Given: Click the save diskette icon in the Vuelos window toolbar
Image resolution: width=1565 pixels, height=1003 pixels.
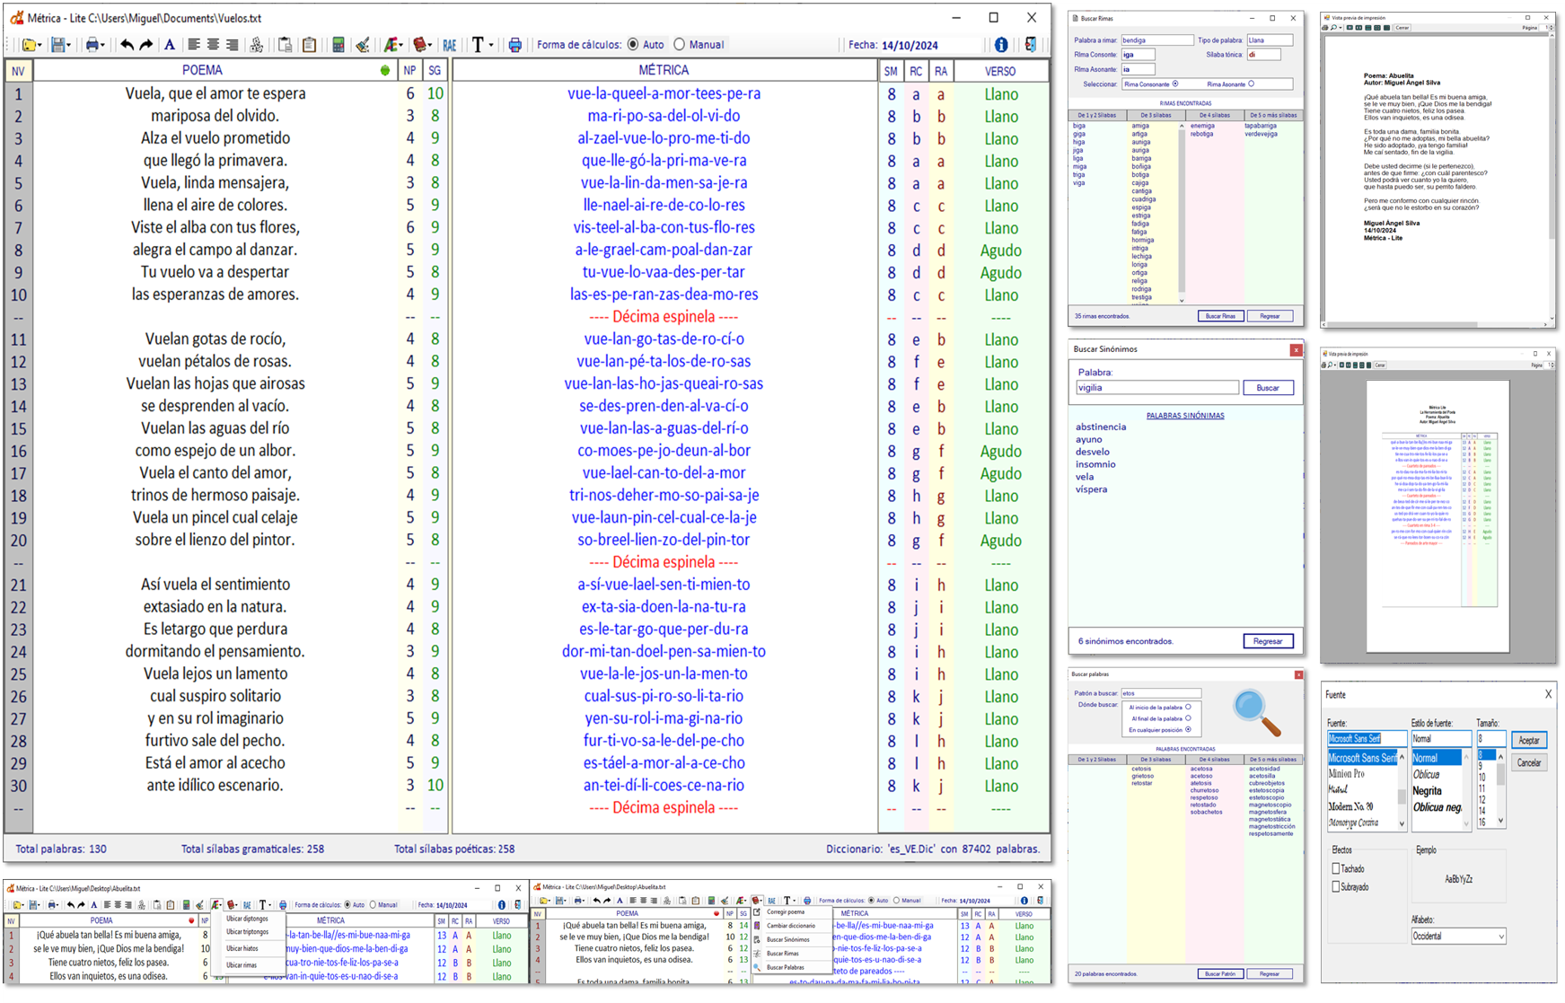Looking at the screenshot, I should (x=58, y=45).
